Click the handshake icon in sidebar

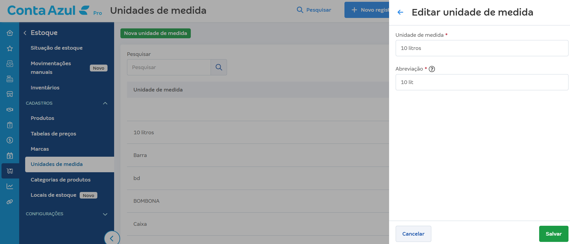pos(10,109)
